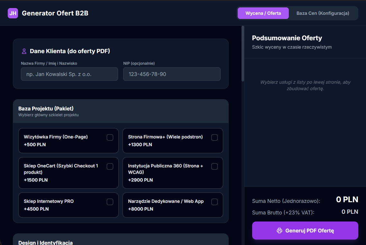This screenshot has width=366, height=245.
Task: Click the Narzędzie Dedykowane / Web App title
Action: pyautogui.click(x=166, y=201)
